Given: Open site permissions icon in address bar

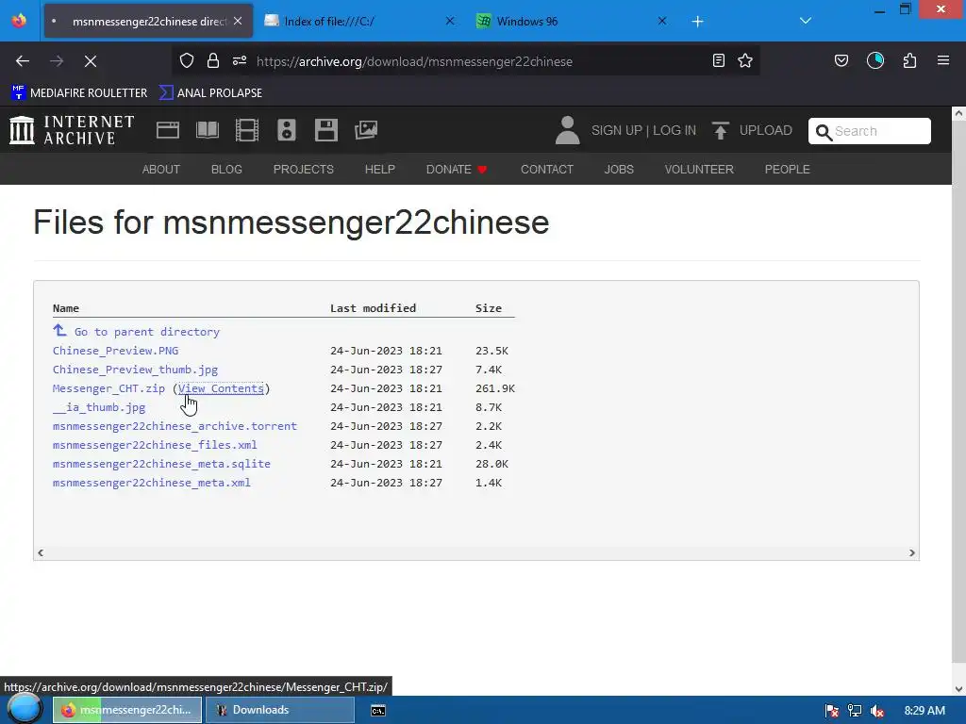Looking at the screenshot, I should (240, 60).
